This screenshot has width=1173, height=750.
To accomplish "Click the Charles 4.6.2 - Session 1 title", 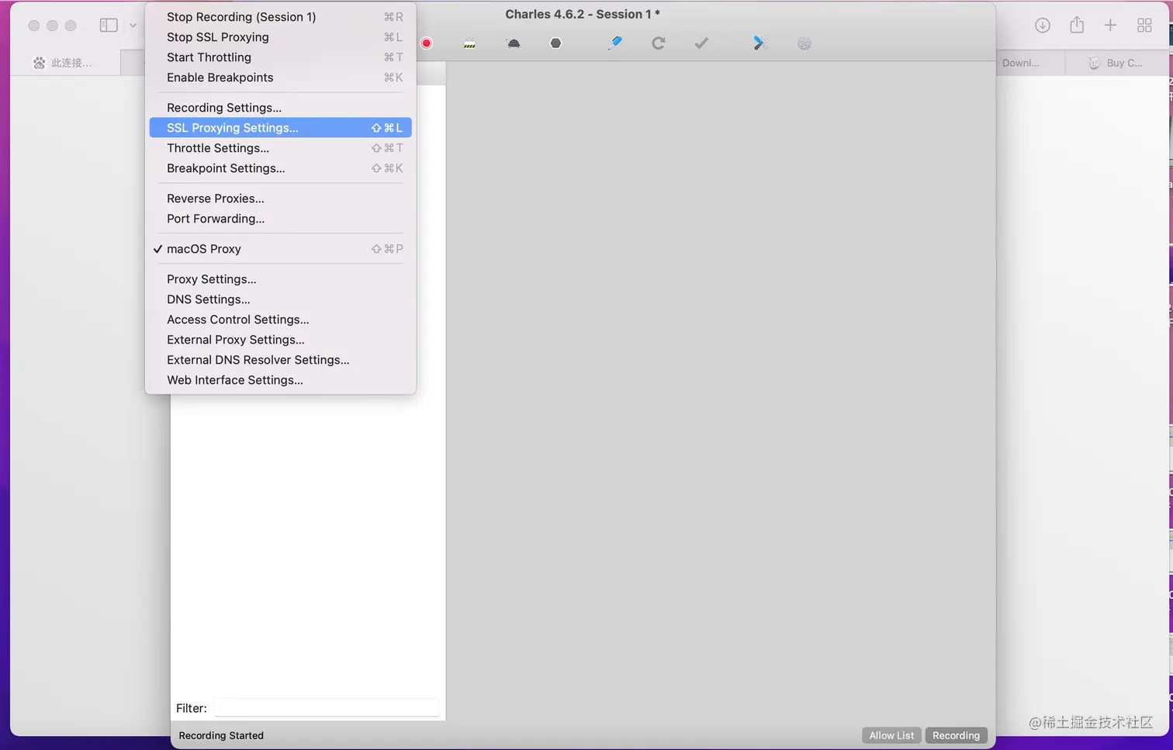I will 583,14.
